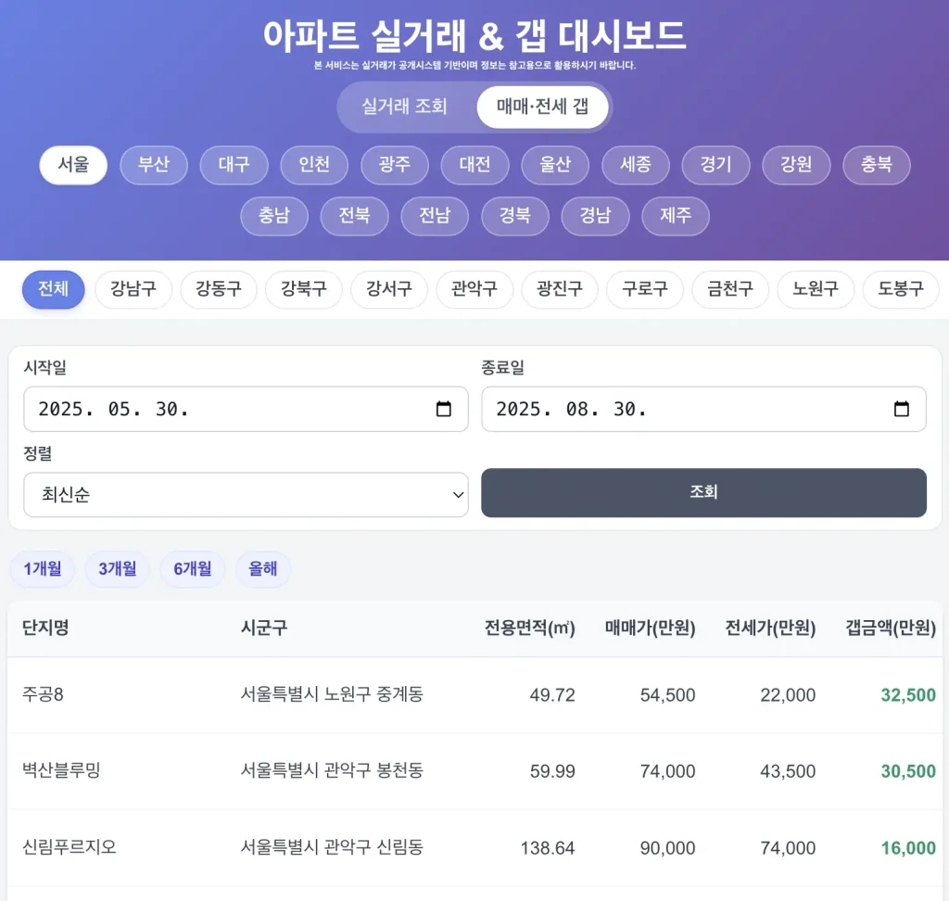The height and width of the screenshot is (901, 949).
Task: Set range to 6개월 quick filter
Action: (193, 569)
